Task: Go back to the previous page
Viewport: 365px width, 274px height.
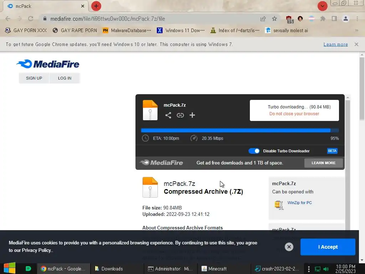Action: pos(8,19)
